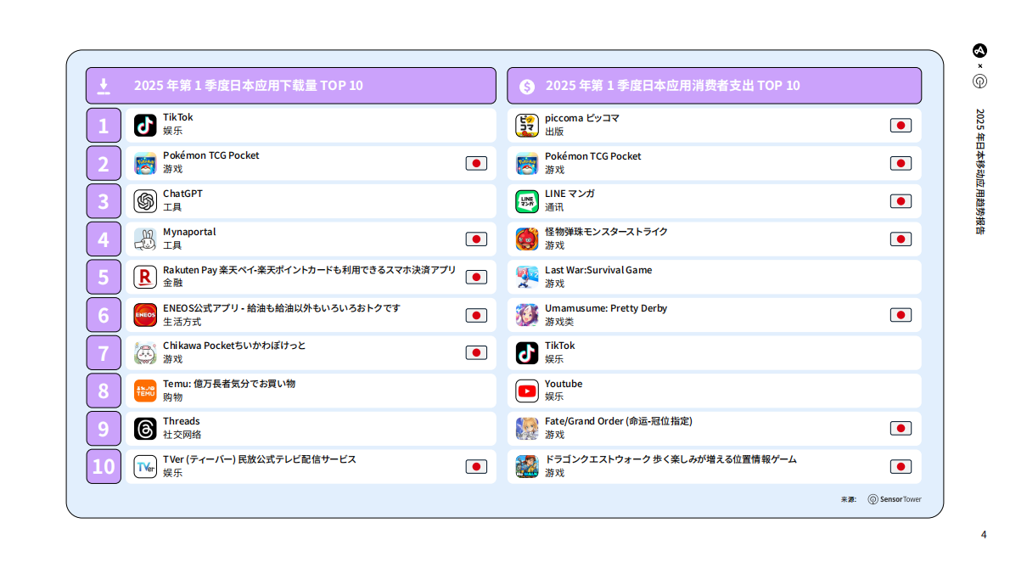1010x568 pixels.
Task: Click the Chikawa Pocket app icon
Action: (x=145, y=352)
